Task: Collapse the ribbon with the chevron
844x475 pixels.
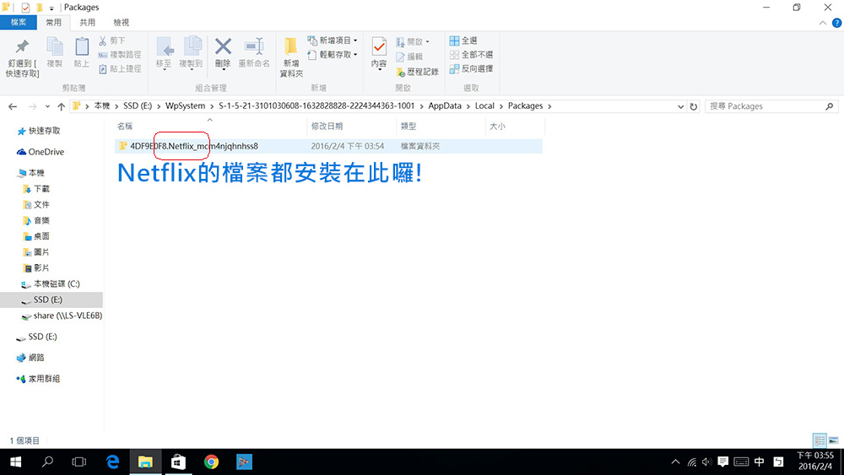Action: click(x=822, y=23)
